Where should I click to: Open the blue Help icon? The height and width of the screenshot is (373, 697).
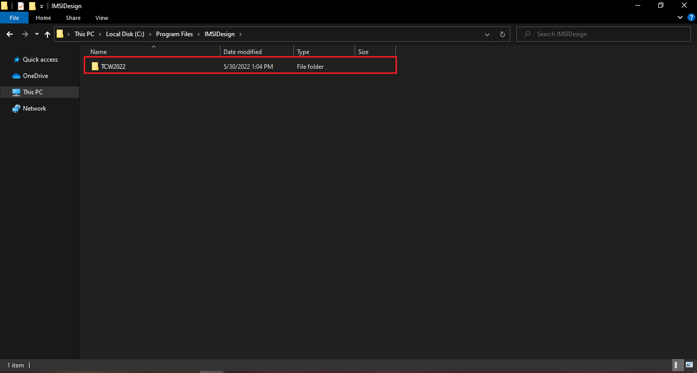tap(691, 17)
